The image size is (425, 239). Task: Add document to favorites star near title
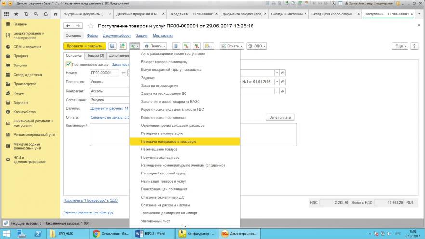click(91, 26)
